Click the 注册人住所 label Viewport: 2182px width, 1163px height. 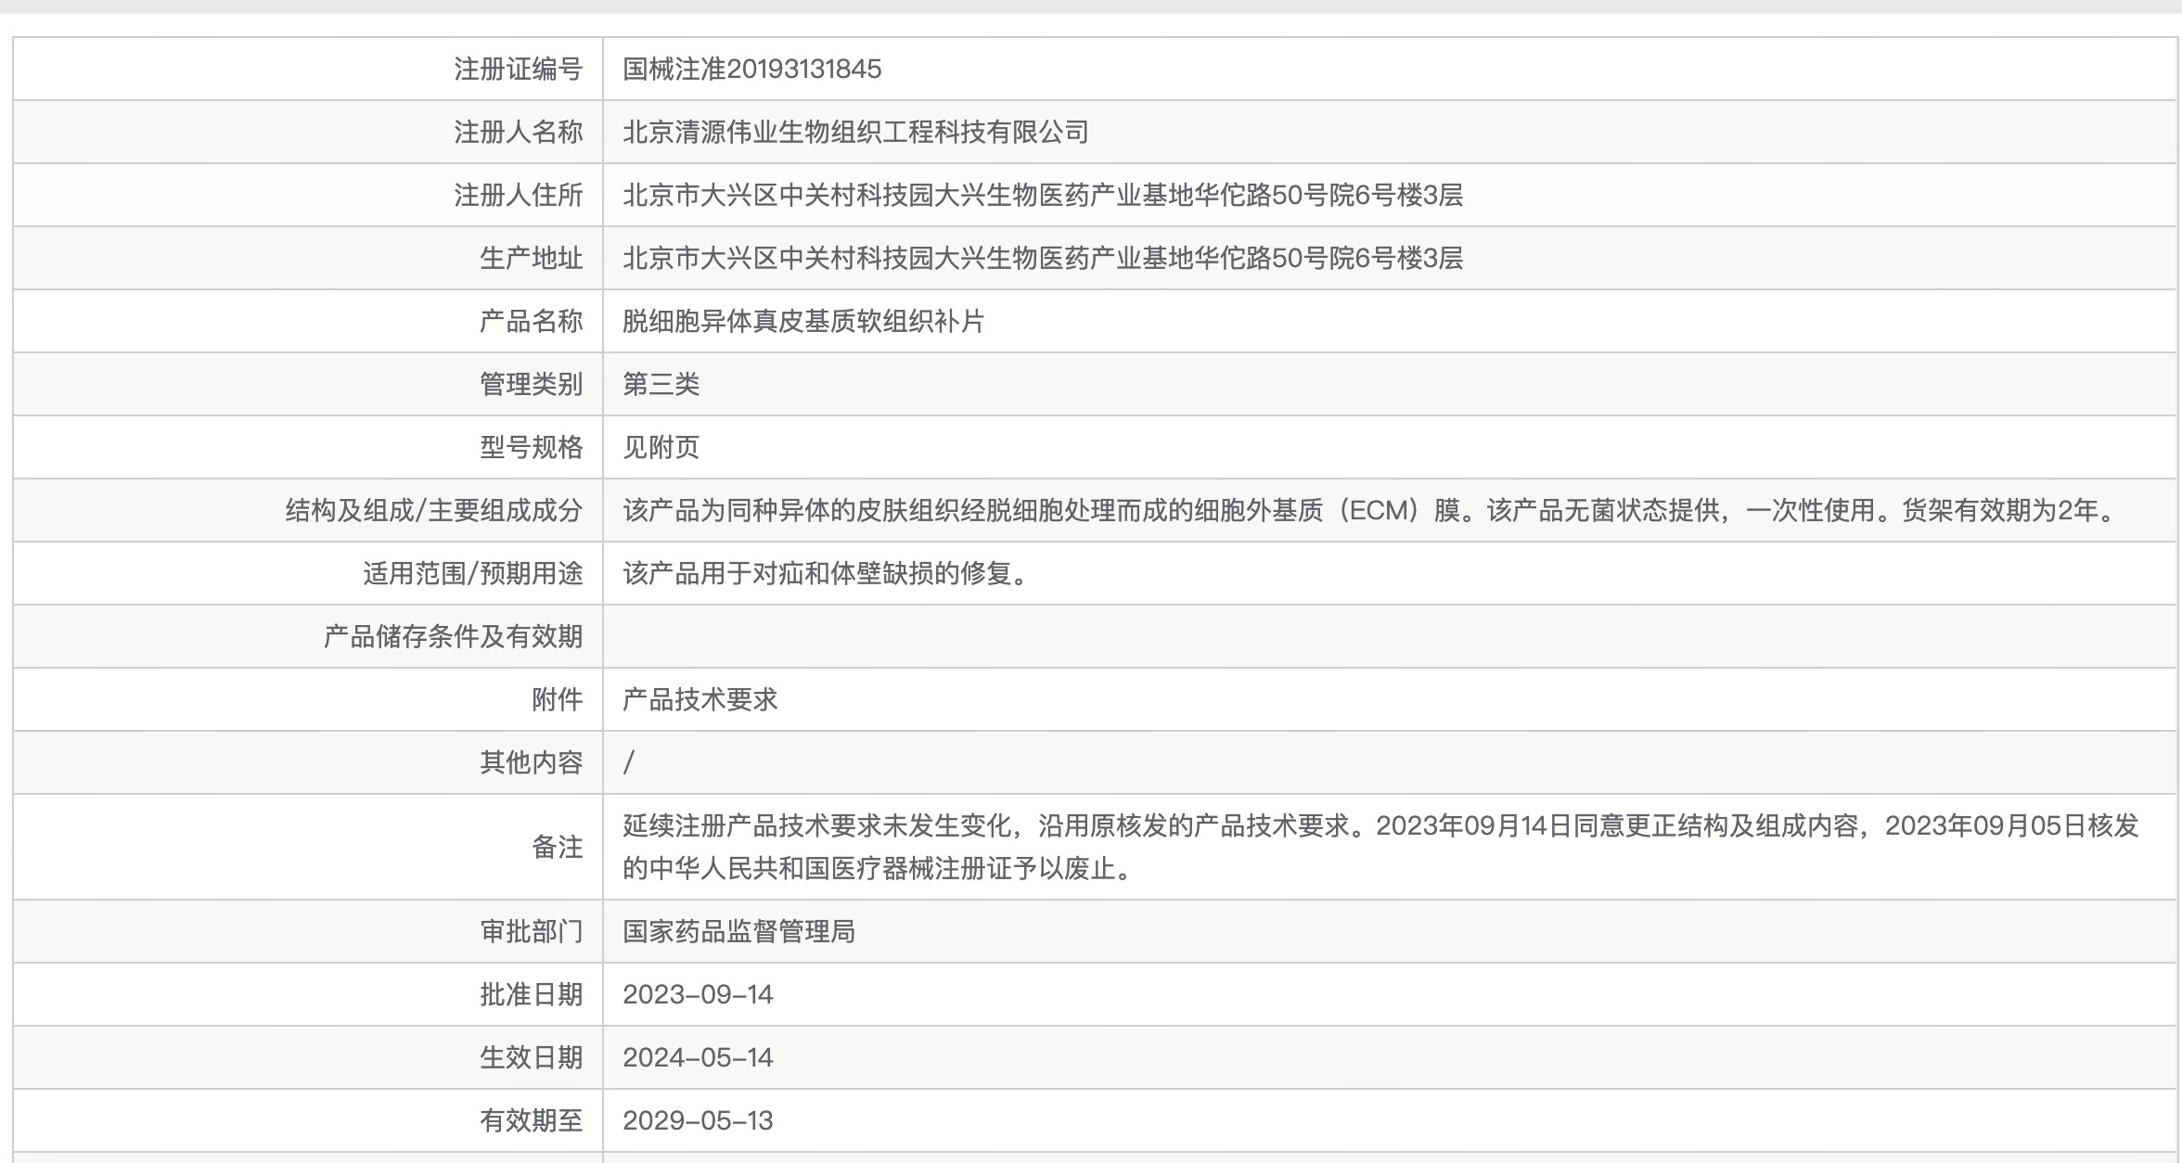tap(519, 196)
